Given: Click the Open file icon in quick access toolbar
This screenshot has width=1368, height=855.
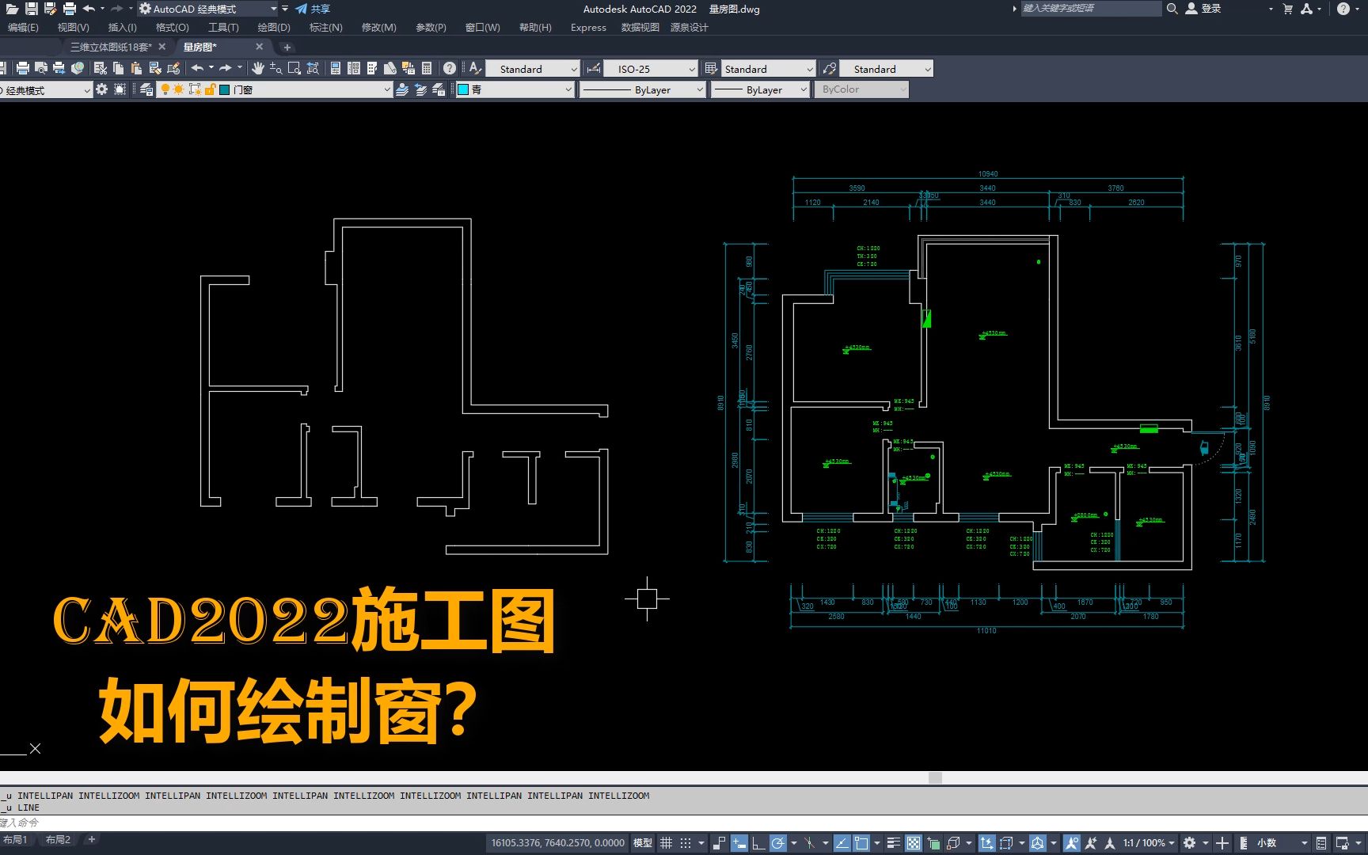Looking at the screenshot, I should click(12, 9).
